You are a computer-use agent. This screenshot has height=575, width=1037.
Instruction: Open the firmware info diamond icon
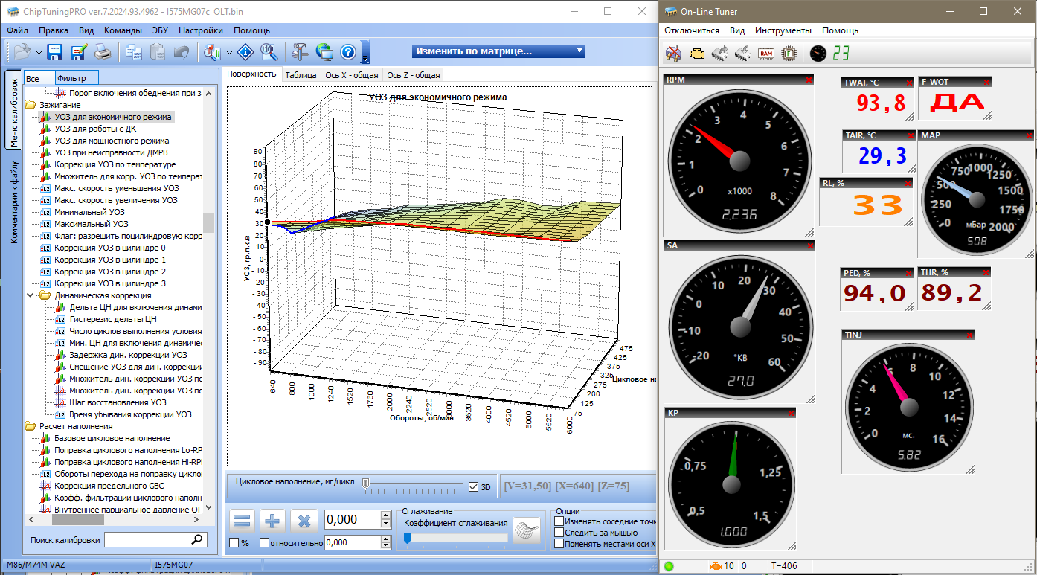(x=246, y=52)
